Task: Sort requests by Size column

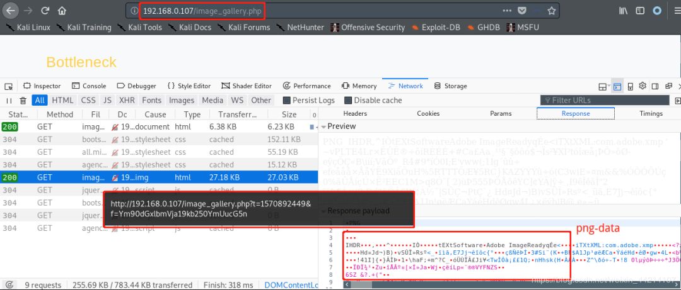Action: 289,114
